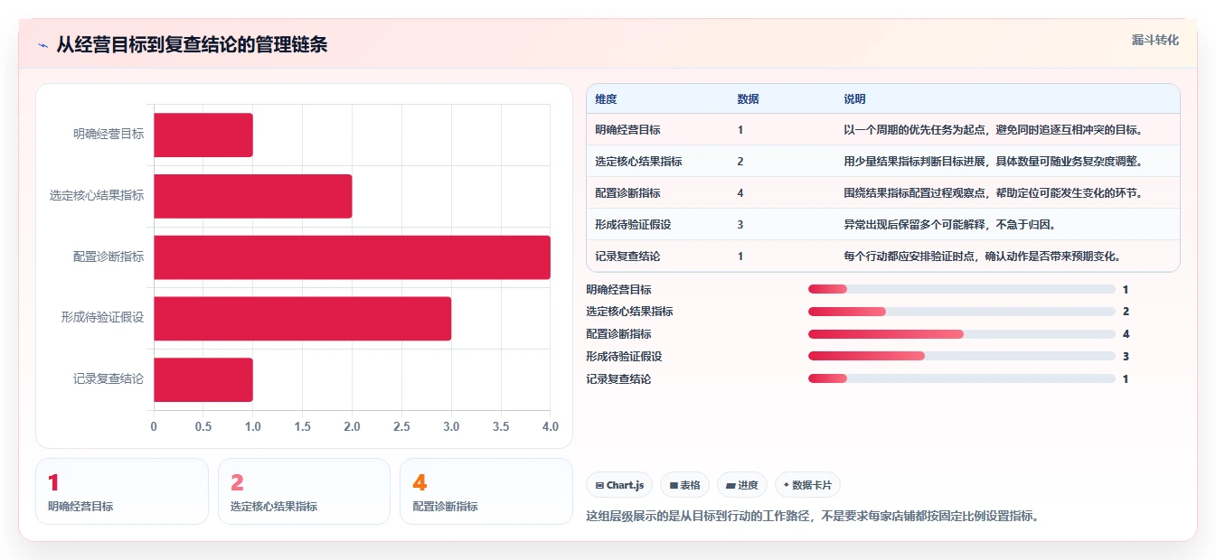
Task: Click the x-axis tick label 1.5
Action: 303,426
